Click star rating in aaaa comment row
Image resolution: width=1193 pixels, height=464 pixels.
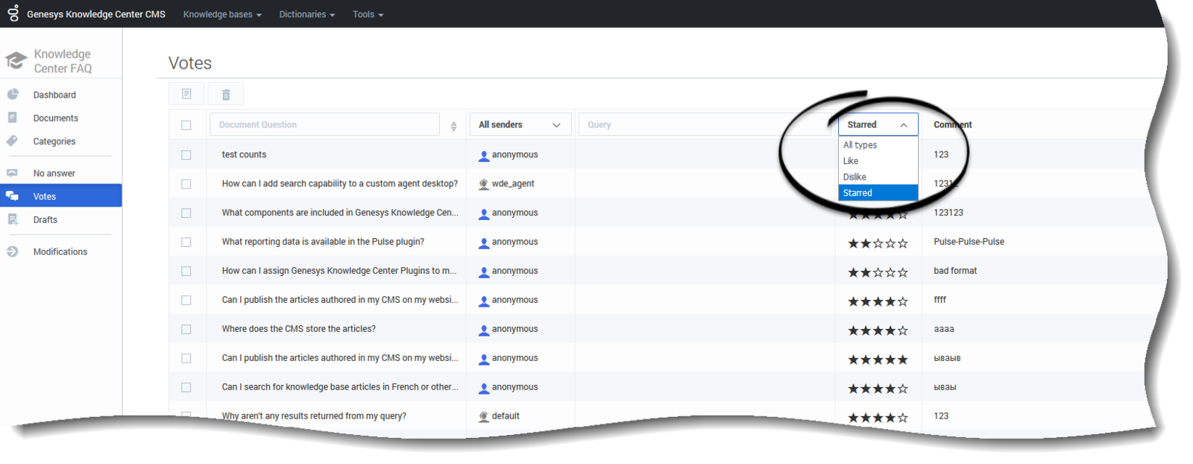coord(878,330)
